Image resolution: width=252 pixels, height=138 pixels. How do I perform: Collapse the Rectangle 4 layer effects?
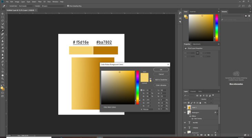(217, 112)
